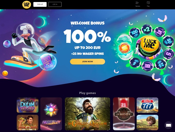175x132 pixels.
Task: Launch the Gonzo's Quest game tile
Action: [x=87, y=114]
